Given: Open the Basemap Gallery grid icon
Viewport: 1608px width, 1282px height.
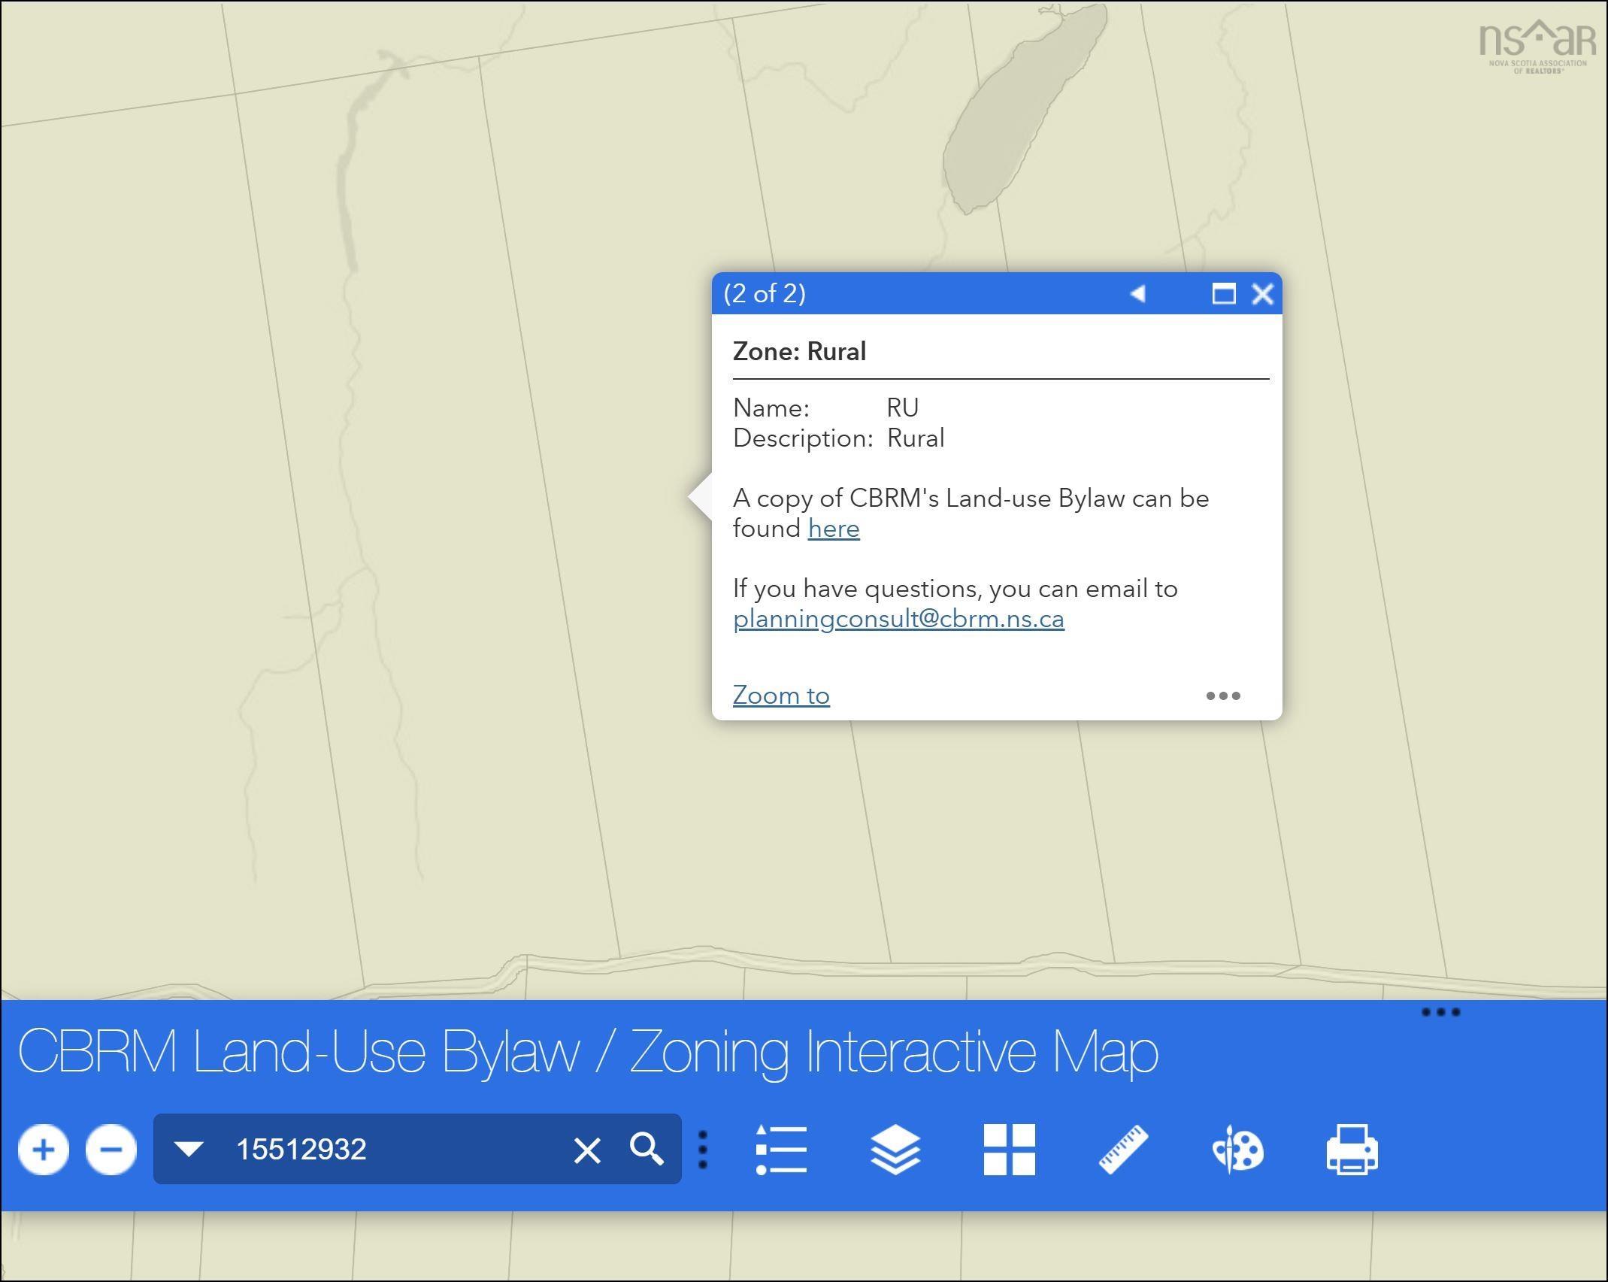Looking at the screenshot, I should coord(1009,1149).
